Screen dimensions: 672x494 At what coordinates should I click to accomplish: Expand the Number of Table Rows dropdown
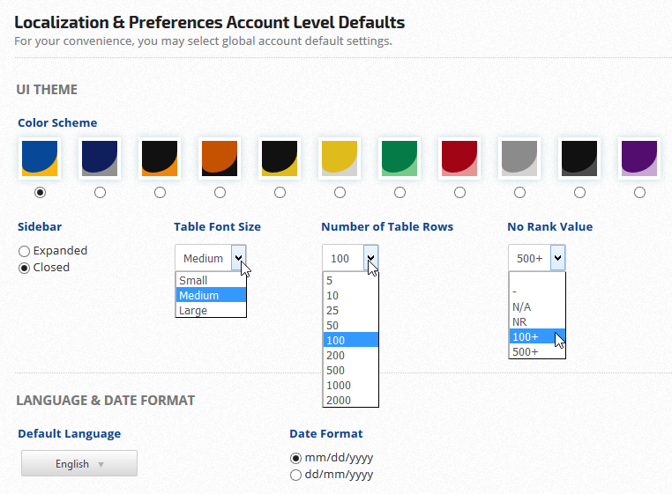pyautogui.click(x=350, y=258)
